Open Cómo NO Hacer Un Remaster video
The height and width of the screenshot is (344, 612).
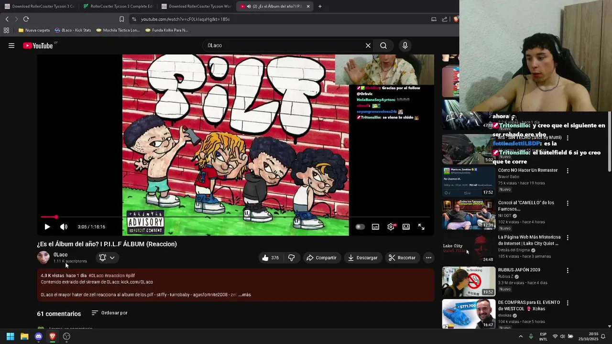(x=528, y=170)
